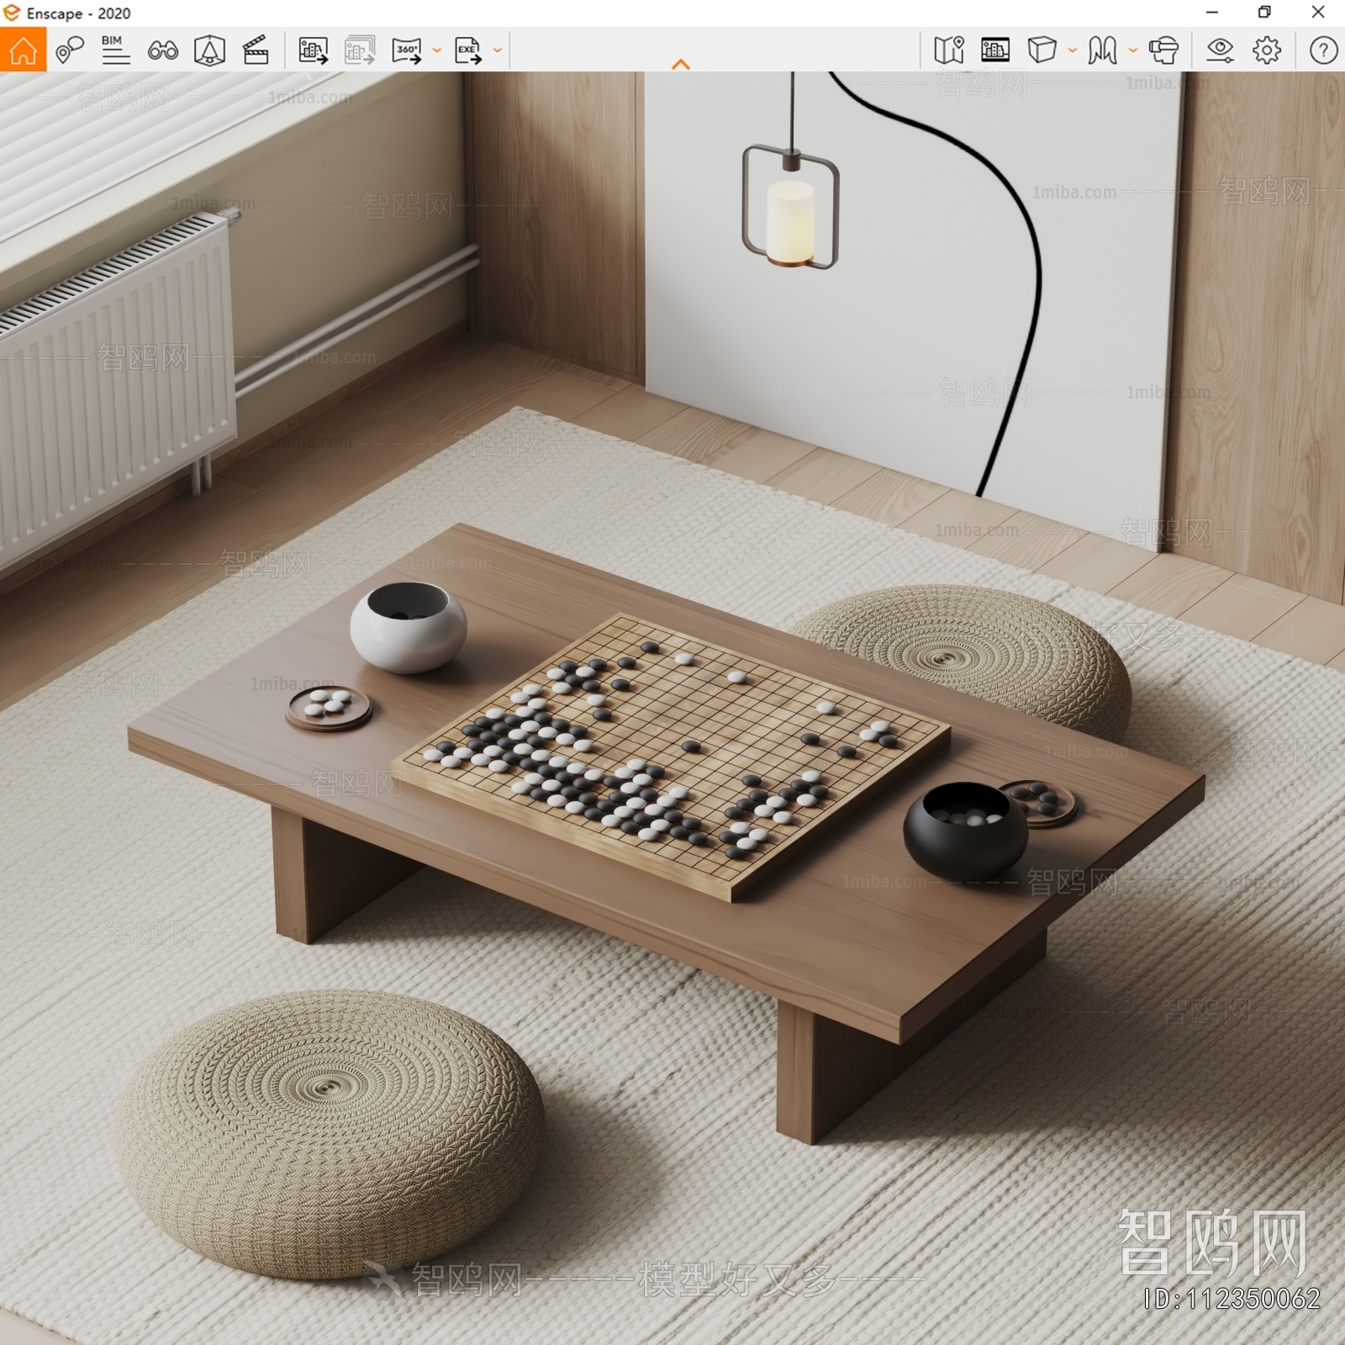Viewport: 1345px width, 1345px height.
Task: Expand the projection mode dropdown arrow
Action: point(1073,50)
